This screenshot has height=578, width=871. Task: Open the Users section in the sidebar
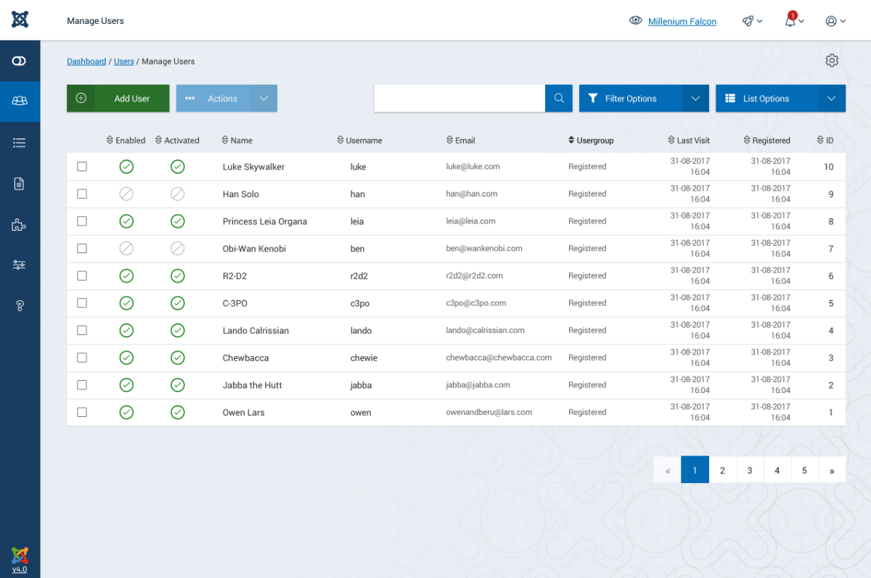click(x=20, y=102)
